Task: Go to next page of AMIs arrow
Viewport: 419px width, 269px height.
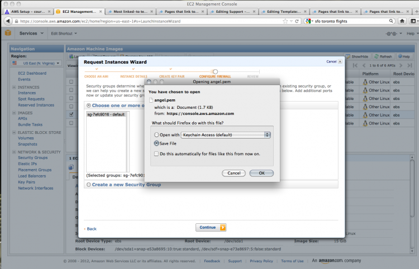Action: (x=401, y=65)
